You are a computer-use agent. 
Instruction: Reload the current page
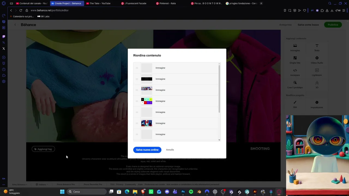pyautogui.click(x=21, y=10)
